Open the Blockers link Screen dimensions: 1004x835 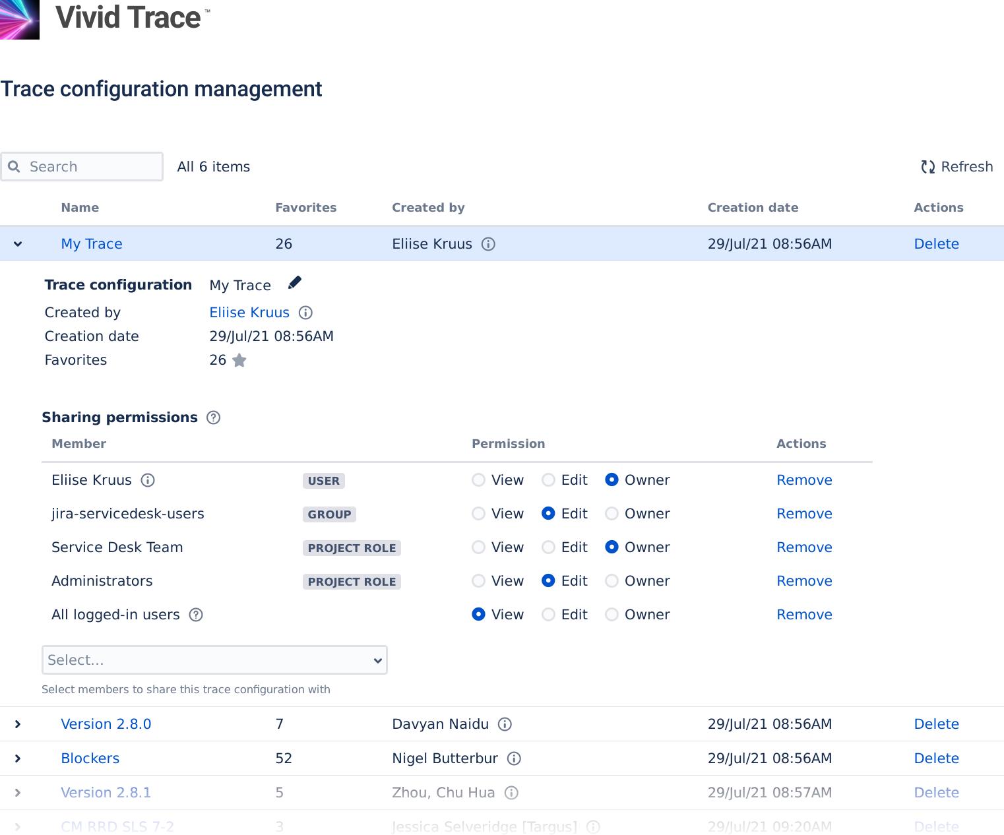[90, 758]
